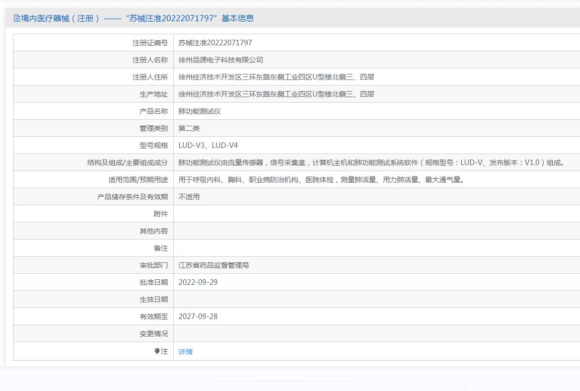This screenshot has width=580, height=391.
Task: Click the registrant name 徐州品源电子科技有限公司
Action: [221, 60]
